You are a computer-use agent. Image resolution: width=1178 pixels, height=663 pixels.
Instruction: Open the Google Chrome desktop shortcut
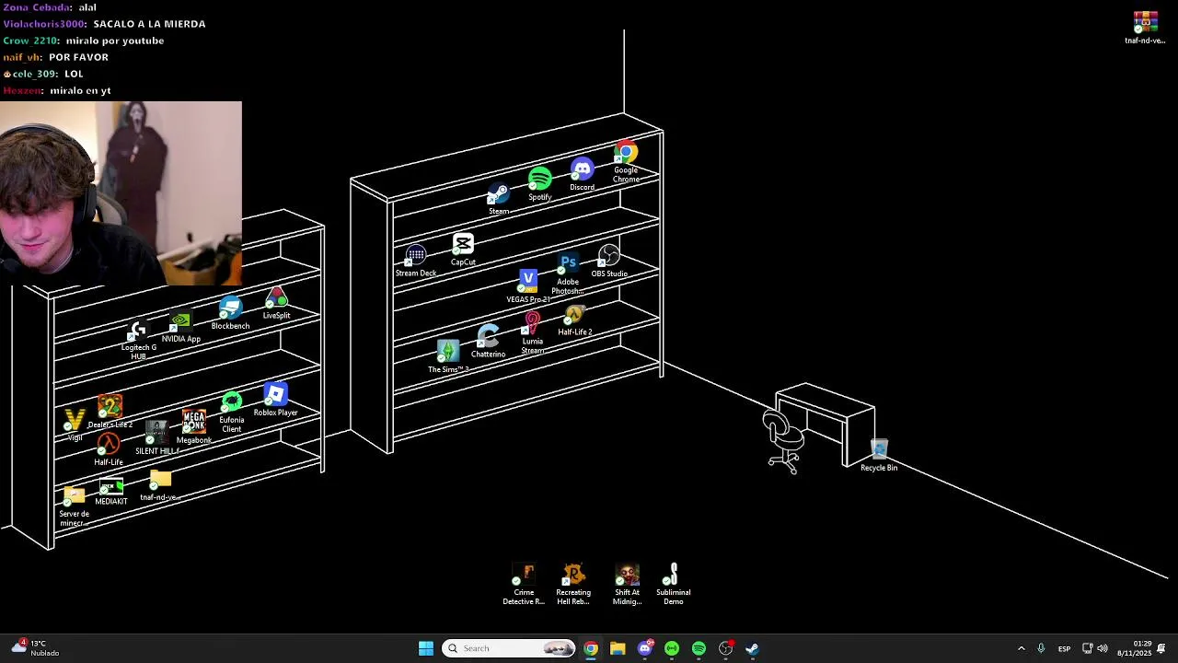point(626,161)
